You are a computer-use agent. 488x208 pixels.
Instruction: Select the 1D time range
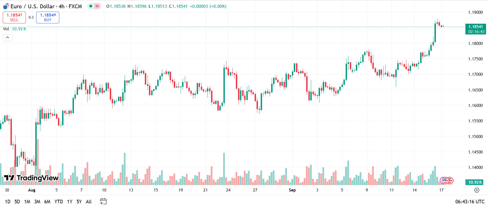8,202
